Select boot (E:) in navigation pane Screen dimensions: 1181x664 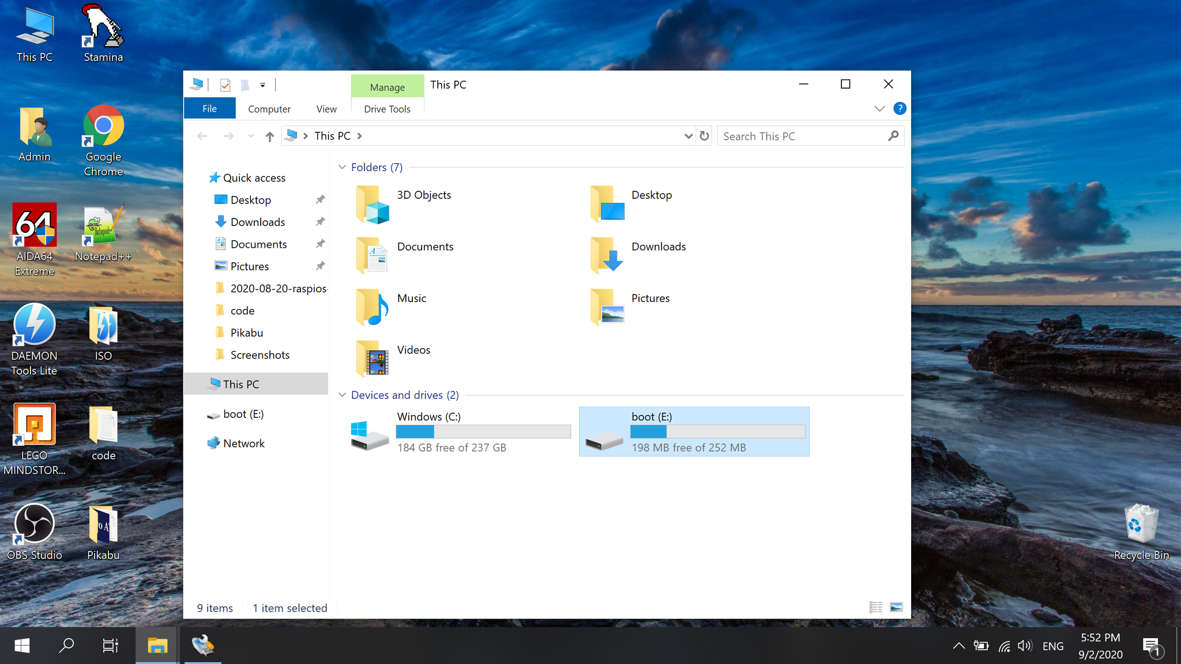point(243,414)
